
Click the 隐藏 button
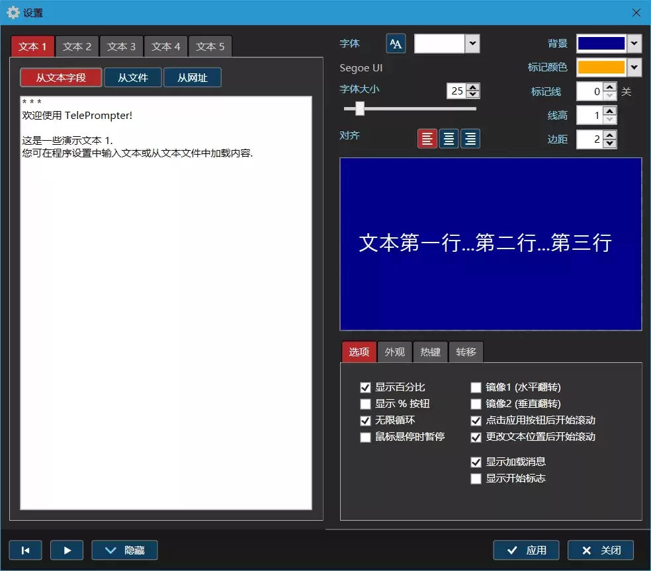(124, 551)
